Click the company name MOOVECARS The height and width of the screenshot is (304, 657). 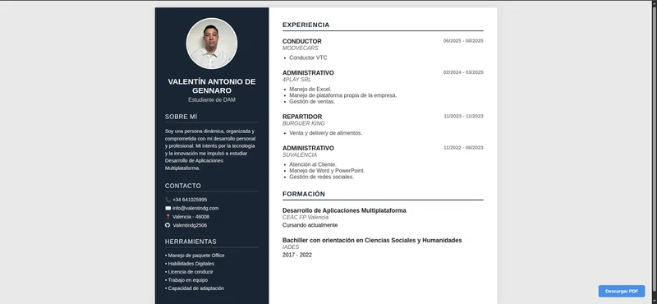(x=300, y=48)
